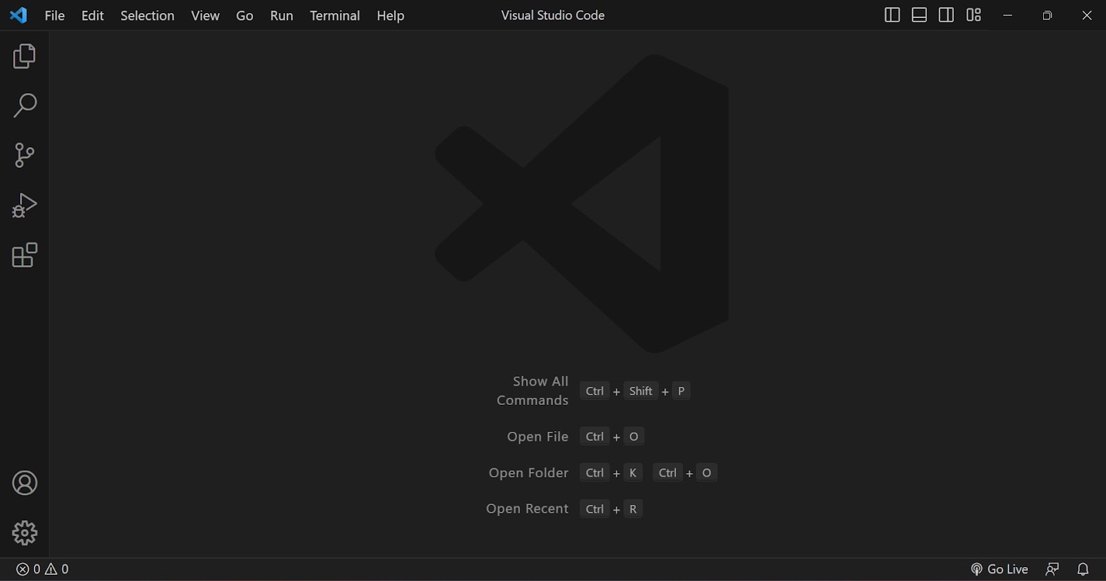Screen dimensions: 1106x581
Task: Toggle the secondary side bar layout icon
Action: pyautogui.click(x=946, y=15)
